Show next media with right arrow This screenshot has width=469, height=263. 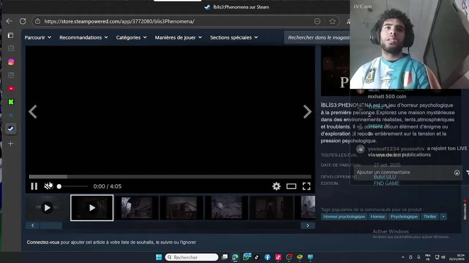point(307,112)
